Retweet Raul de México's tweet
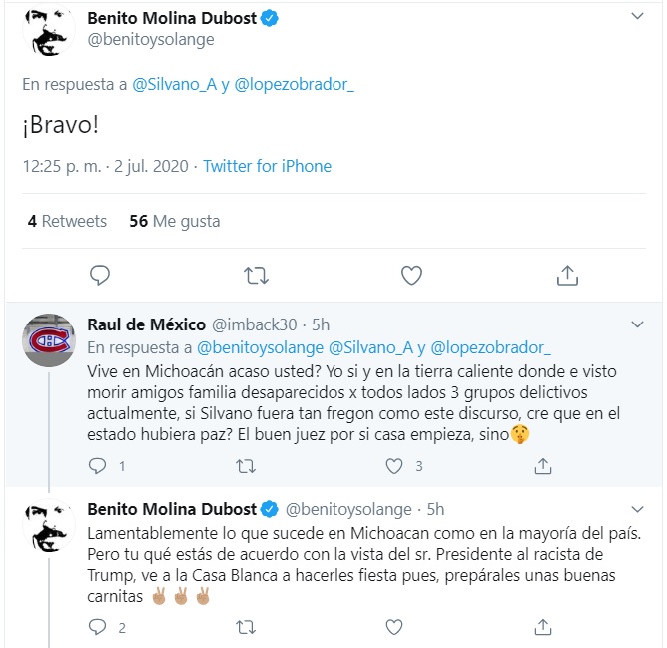This screenshot has width=667, height=648. point(245,466)
